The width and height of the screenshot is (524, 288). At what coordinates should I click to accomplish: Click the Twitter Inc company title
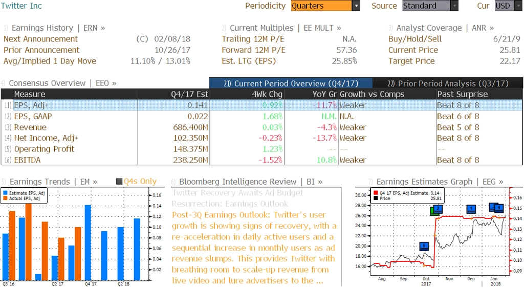[21, 6]
